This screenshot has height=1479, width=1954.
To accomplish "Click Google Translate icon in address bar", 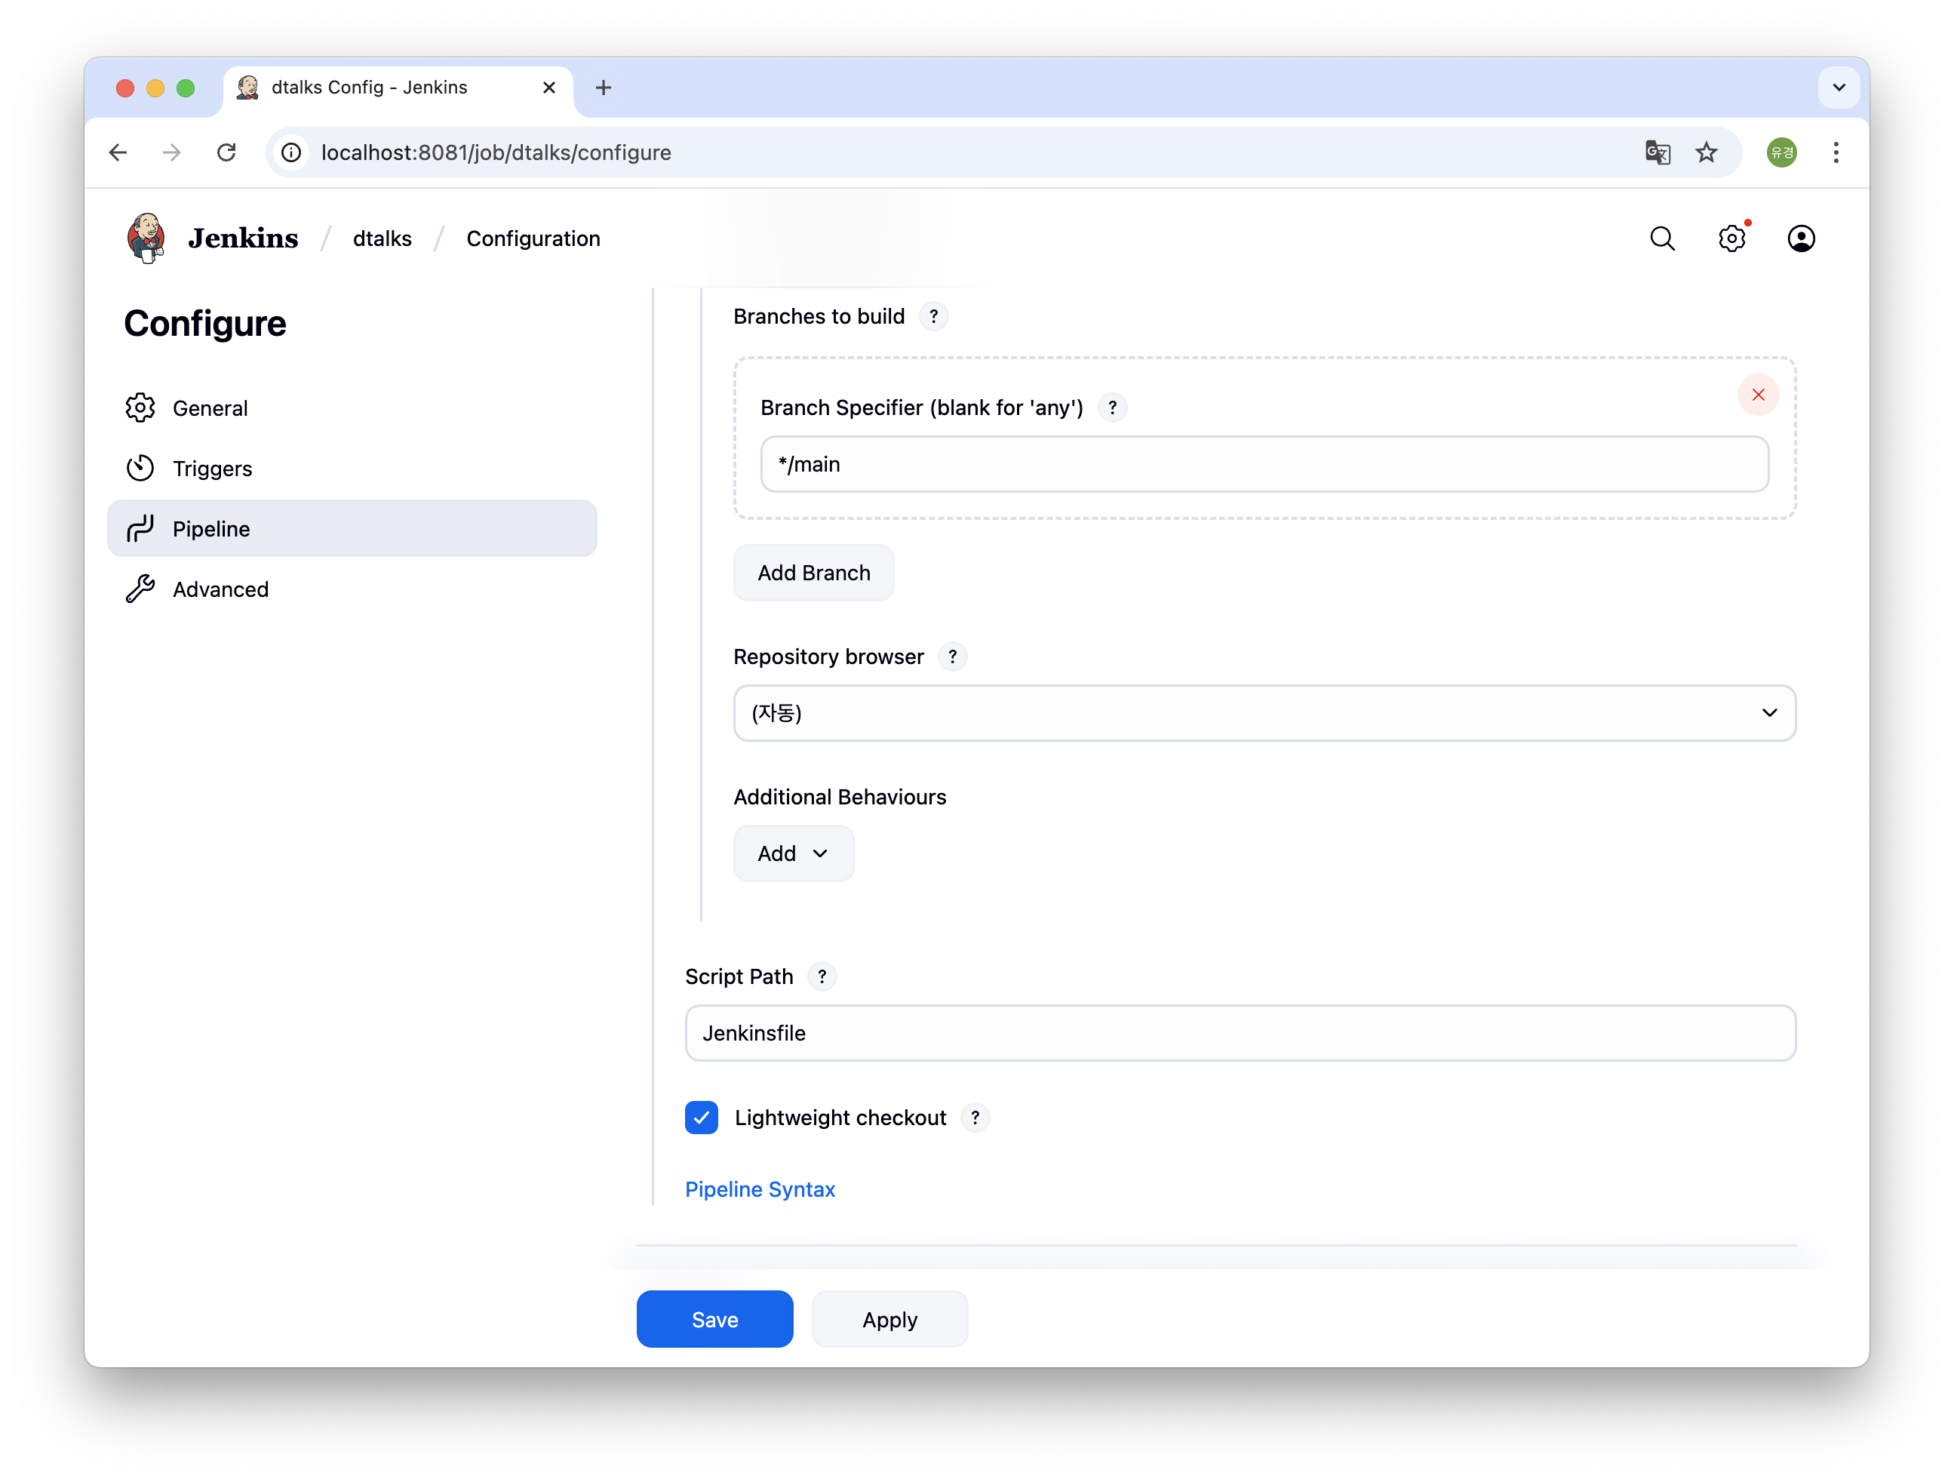I will (x=1658, y=153).
